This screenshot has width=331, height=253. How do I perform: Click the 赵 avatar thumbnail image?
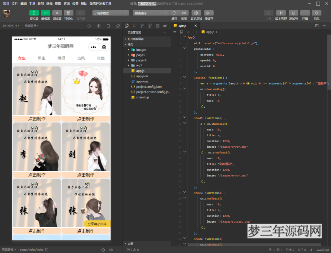pos(37,91)
